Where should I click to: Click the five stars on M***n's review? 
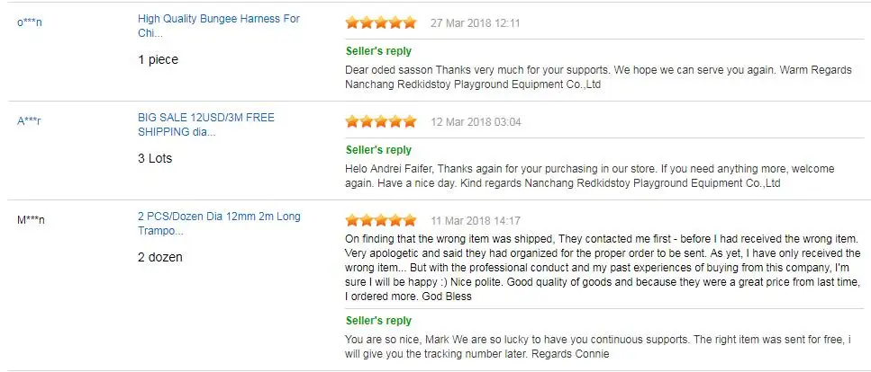point(381,220)
